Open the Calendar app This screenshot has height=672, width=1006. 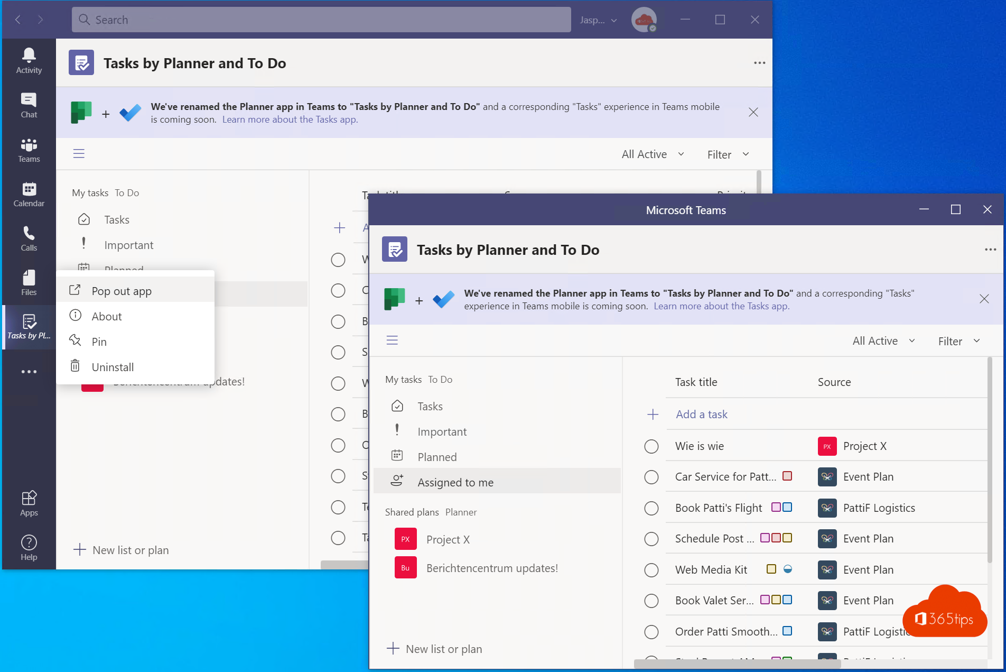(29, 194)
